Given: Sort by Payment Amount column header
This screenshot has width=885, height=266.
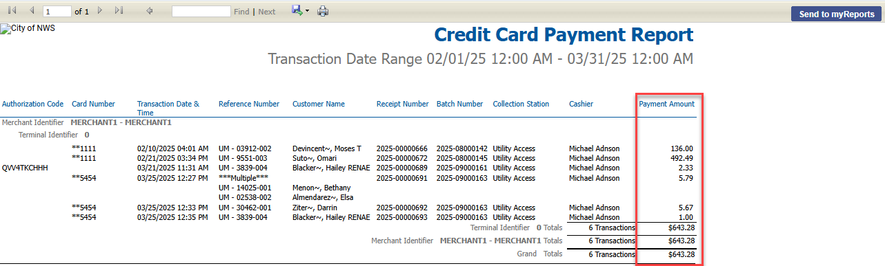Looking at the screenshot, I should click(x=666, y=104).
